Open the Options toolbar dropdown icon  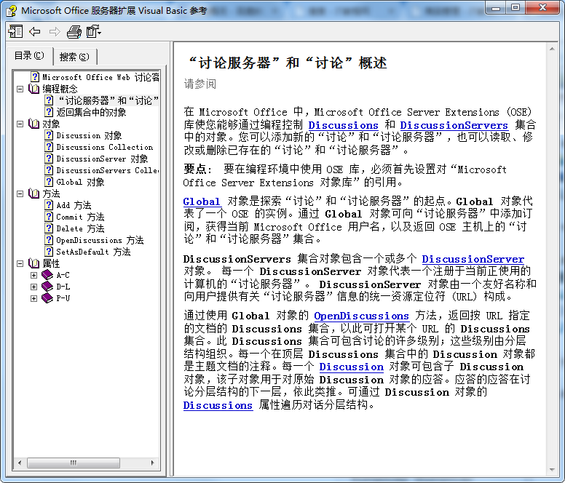coord(93,31)
